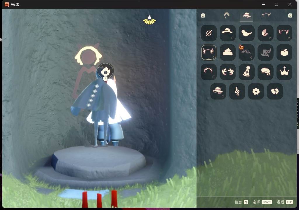
Task: Select the tied bandana headscarf
Action: pos(265,72)
